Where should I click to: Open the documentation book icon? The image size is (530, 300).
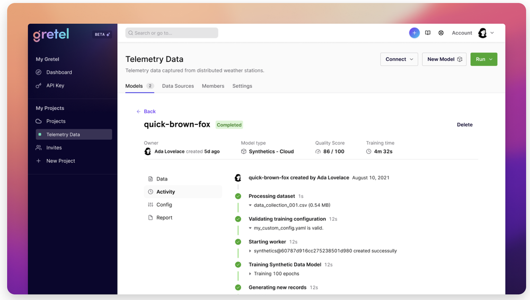coord(428,33)
